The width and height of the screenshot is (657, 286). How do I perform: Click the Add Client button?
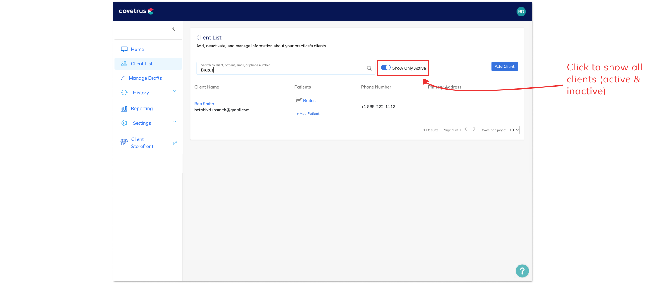[x=504, y=67]
